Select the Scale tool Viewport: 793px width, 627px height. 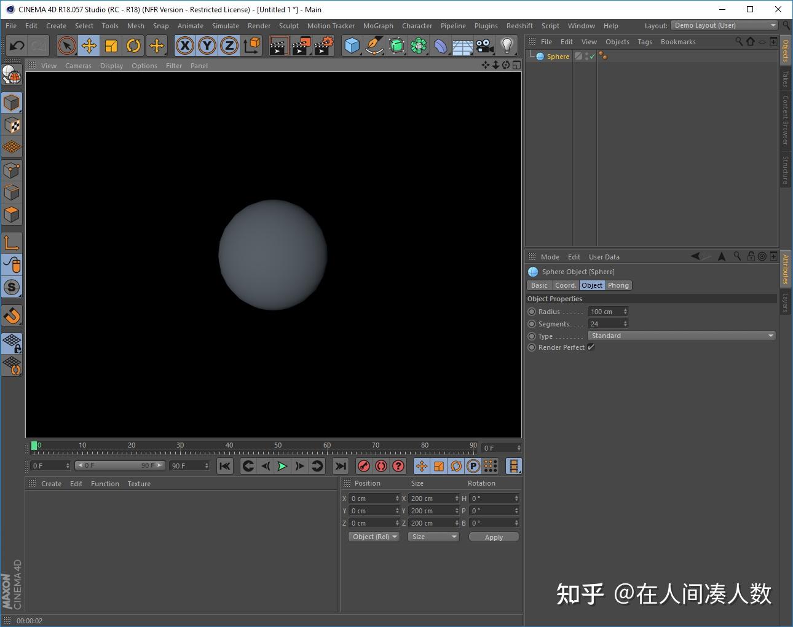[x=111, y=45]
